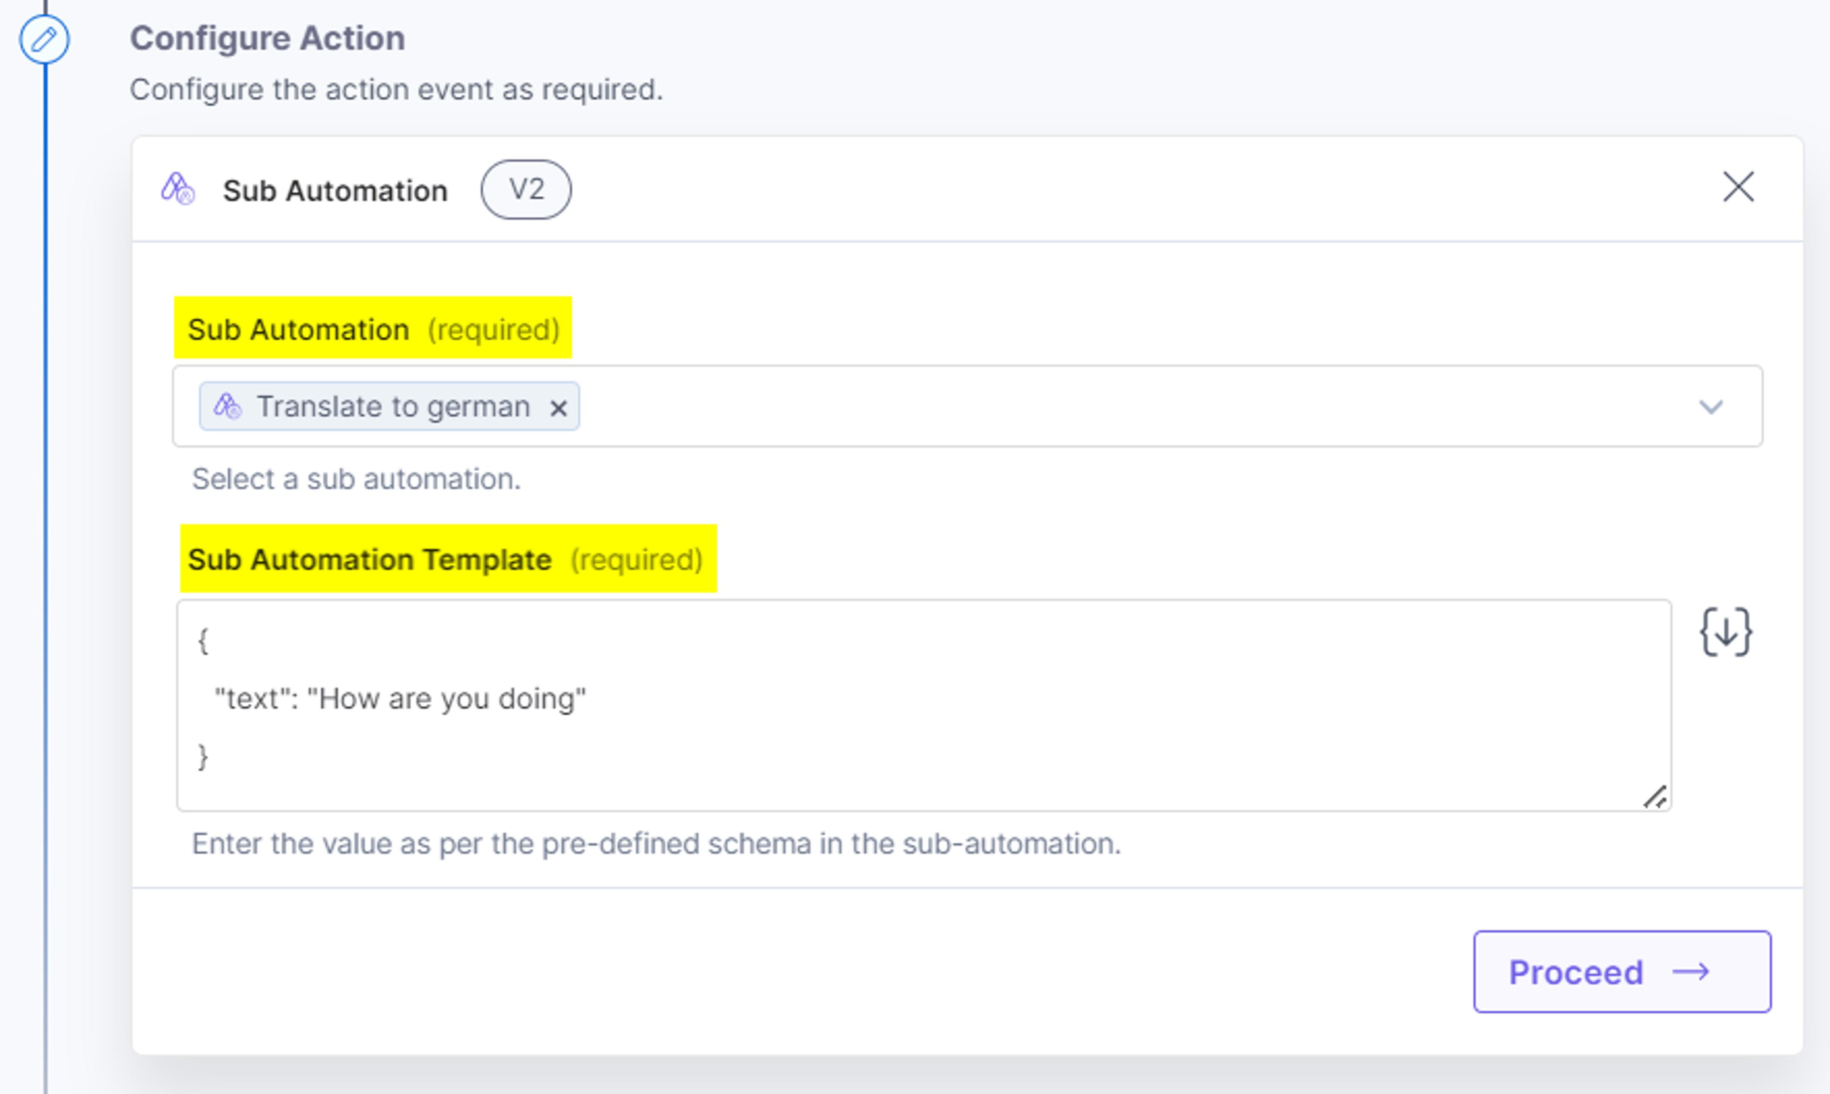The width and height of the screenshot is (1830, 1094).
Task: Click the V2 version badge
Action: pyautogui.click(x=526, y=190)
